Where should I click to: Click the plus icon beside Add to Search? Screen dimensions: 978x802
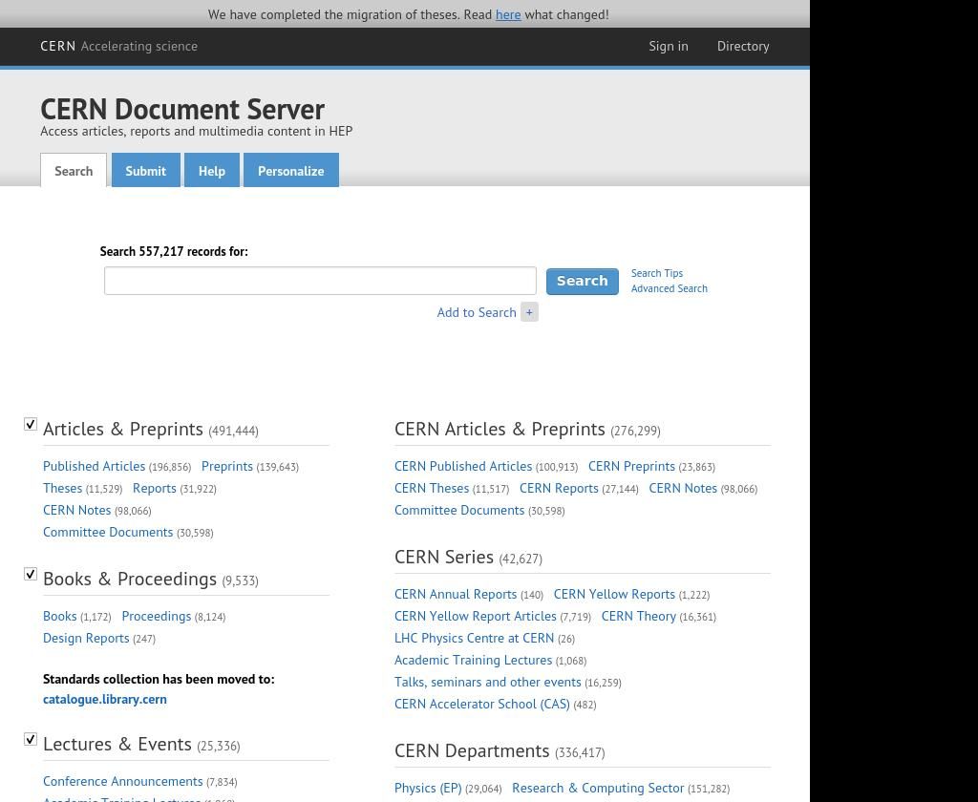click(x=529, y=312)
